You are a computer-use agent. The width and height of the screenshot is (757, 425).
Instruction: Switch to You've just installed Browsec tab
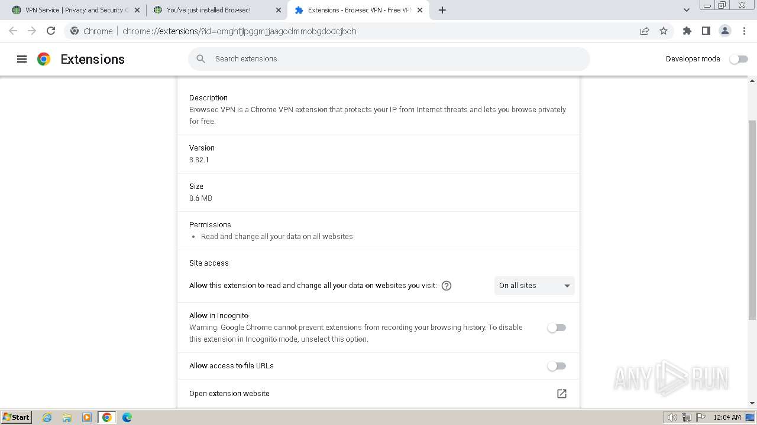(x=216, y=10)
